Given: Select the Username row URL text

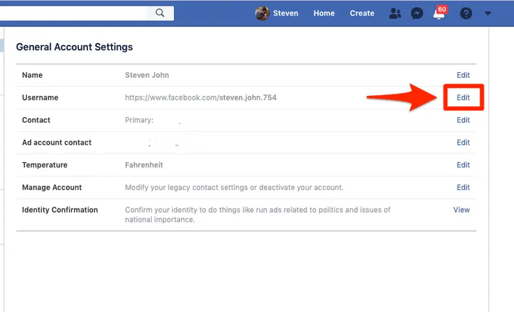Looking at the screenshot, I should (200, 98).
